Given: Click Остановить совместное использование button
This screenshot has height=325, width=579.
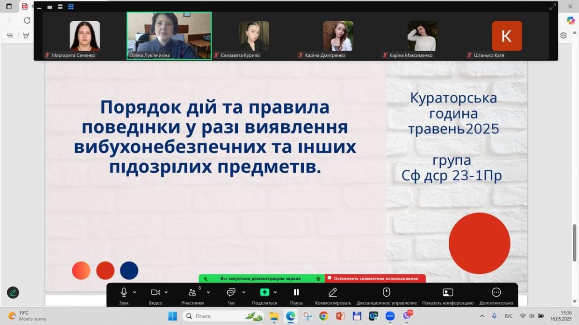Looking at the screenshot, I should 375,278.
